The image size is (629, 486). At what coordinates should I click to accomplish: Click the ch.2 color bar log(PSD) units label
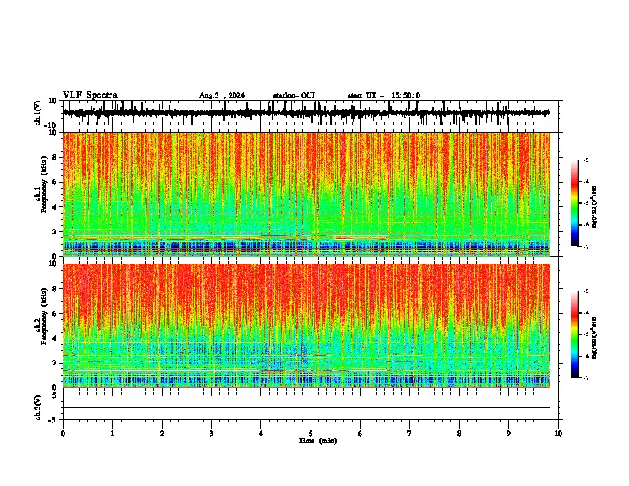[595, 338]
